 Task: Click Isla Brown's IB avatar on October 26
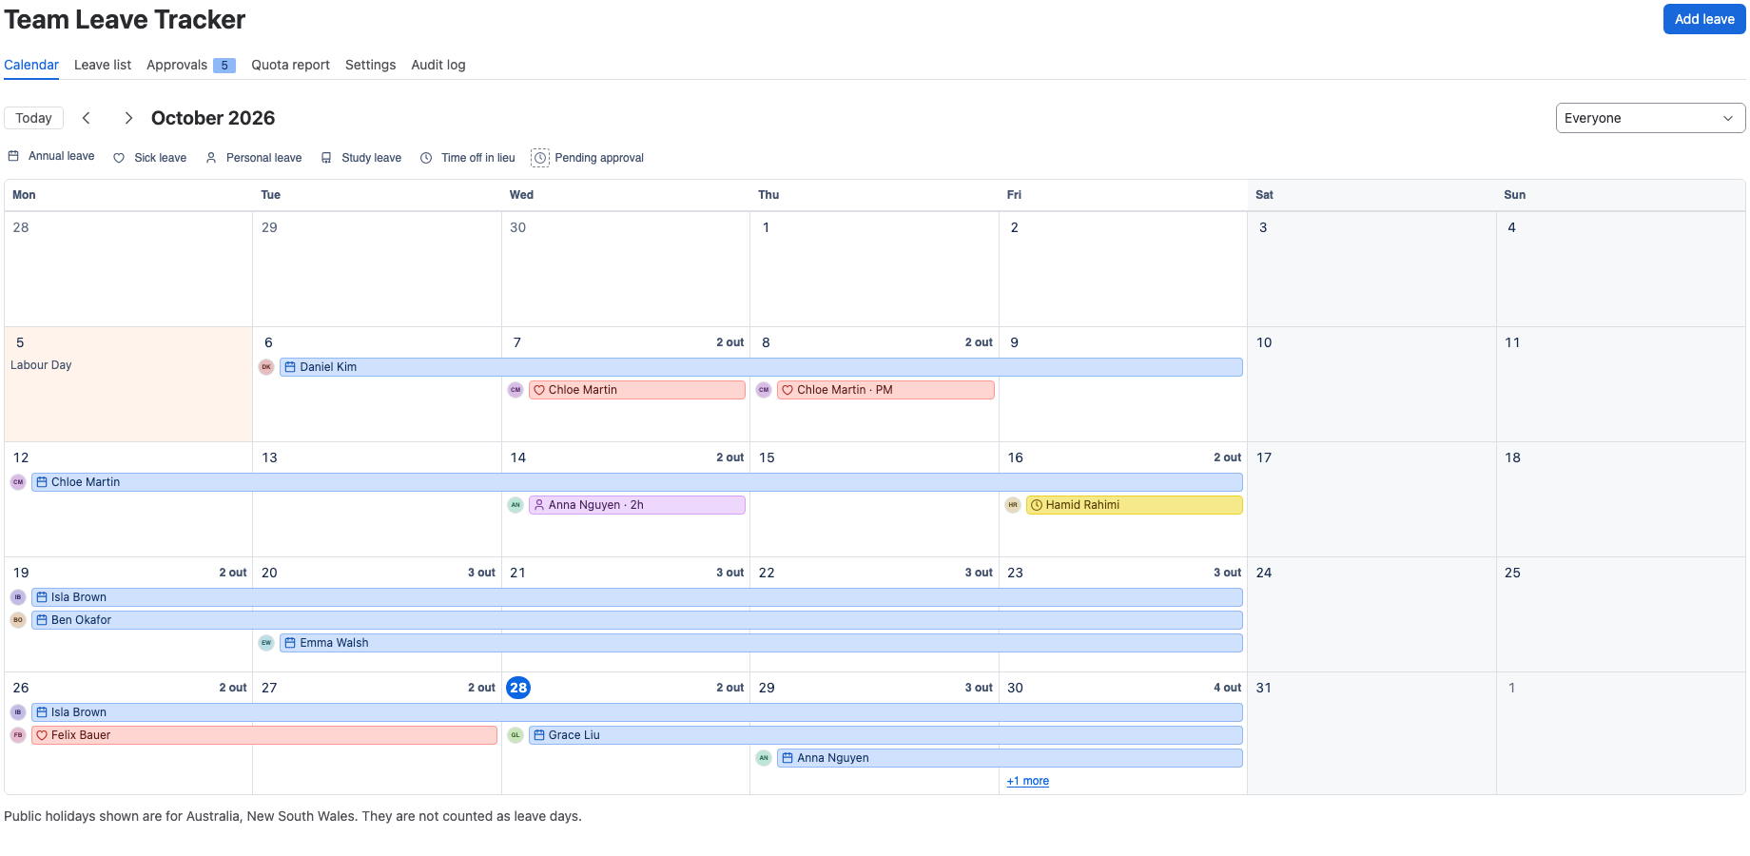[x=18, y=712]
